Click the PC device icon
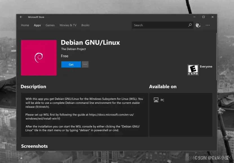The width and height of the screenshot is (234, 163). [156, 100]
